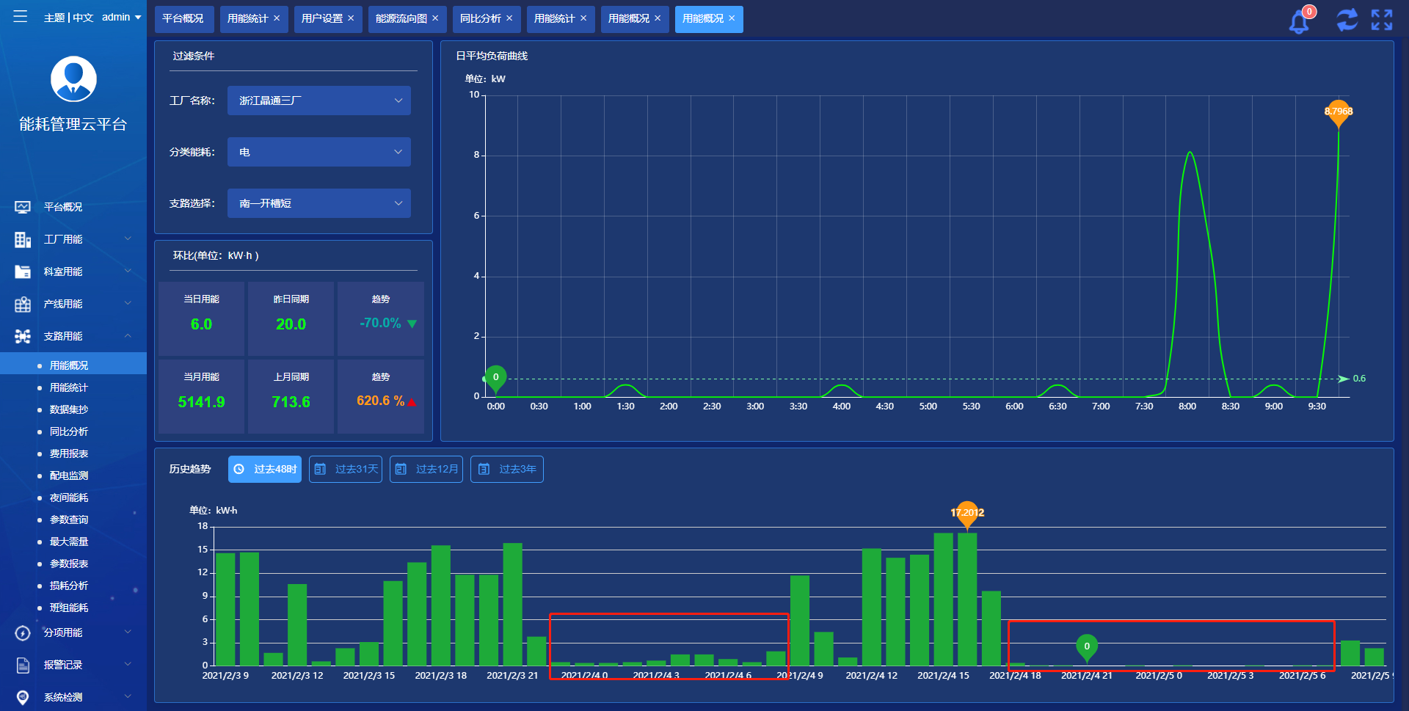Open 同比分析 in the sidebar submenu
The height and width of the screenshot is (711, 1409).
69,431
